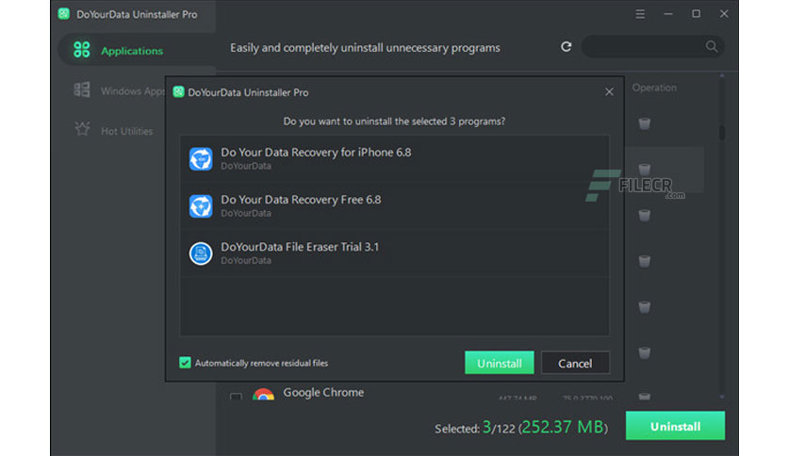This screenshot has width=788, height=456.
Task: Click the DoYourData Uninstaller Pro logo in title bar
Action: coord(64,13)
